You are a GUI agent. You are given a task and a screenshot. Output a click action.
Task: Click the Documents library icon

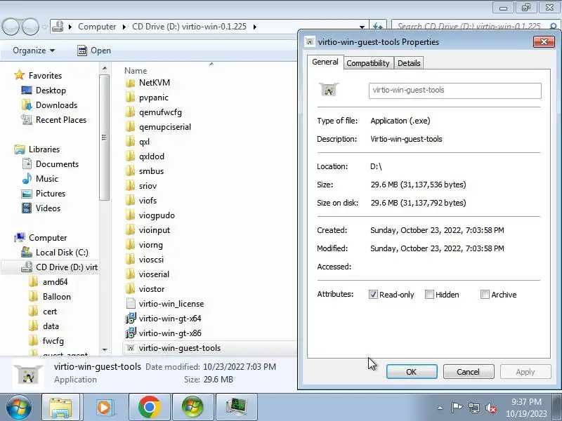click(27, 164)
